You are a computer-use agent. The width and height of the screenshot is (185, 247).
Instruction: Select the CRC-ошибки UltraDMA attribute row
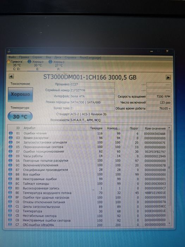[x=87, y=225]
